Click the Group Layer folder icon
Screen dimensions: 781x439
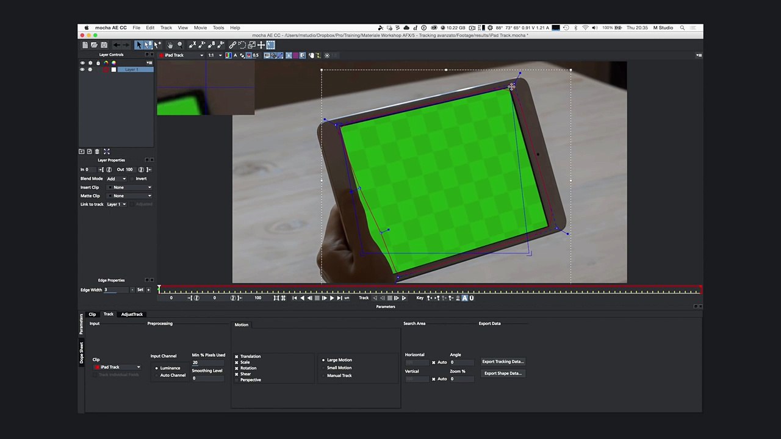(82, 151)
